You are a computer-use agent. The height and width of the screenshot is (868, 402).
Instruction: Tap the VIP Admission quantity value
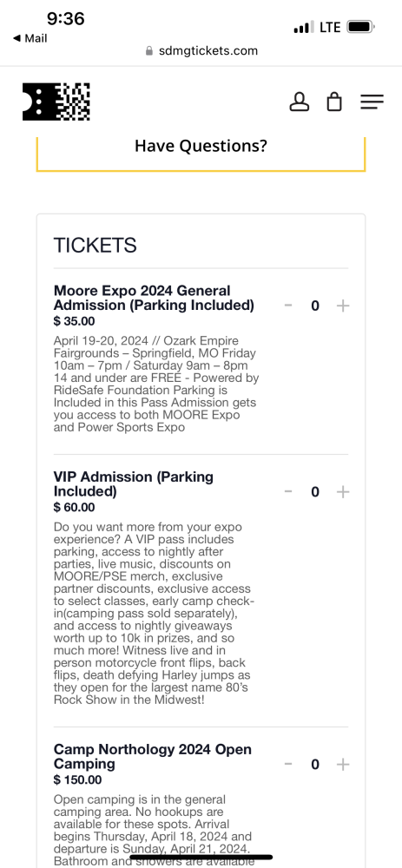(x=315, y=491)
